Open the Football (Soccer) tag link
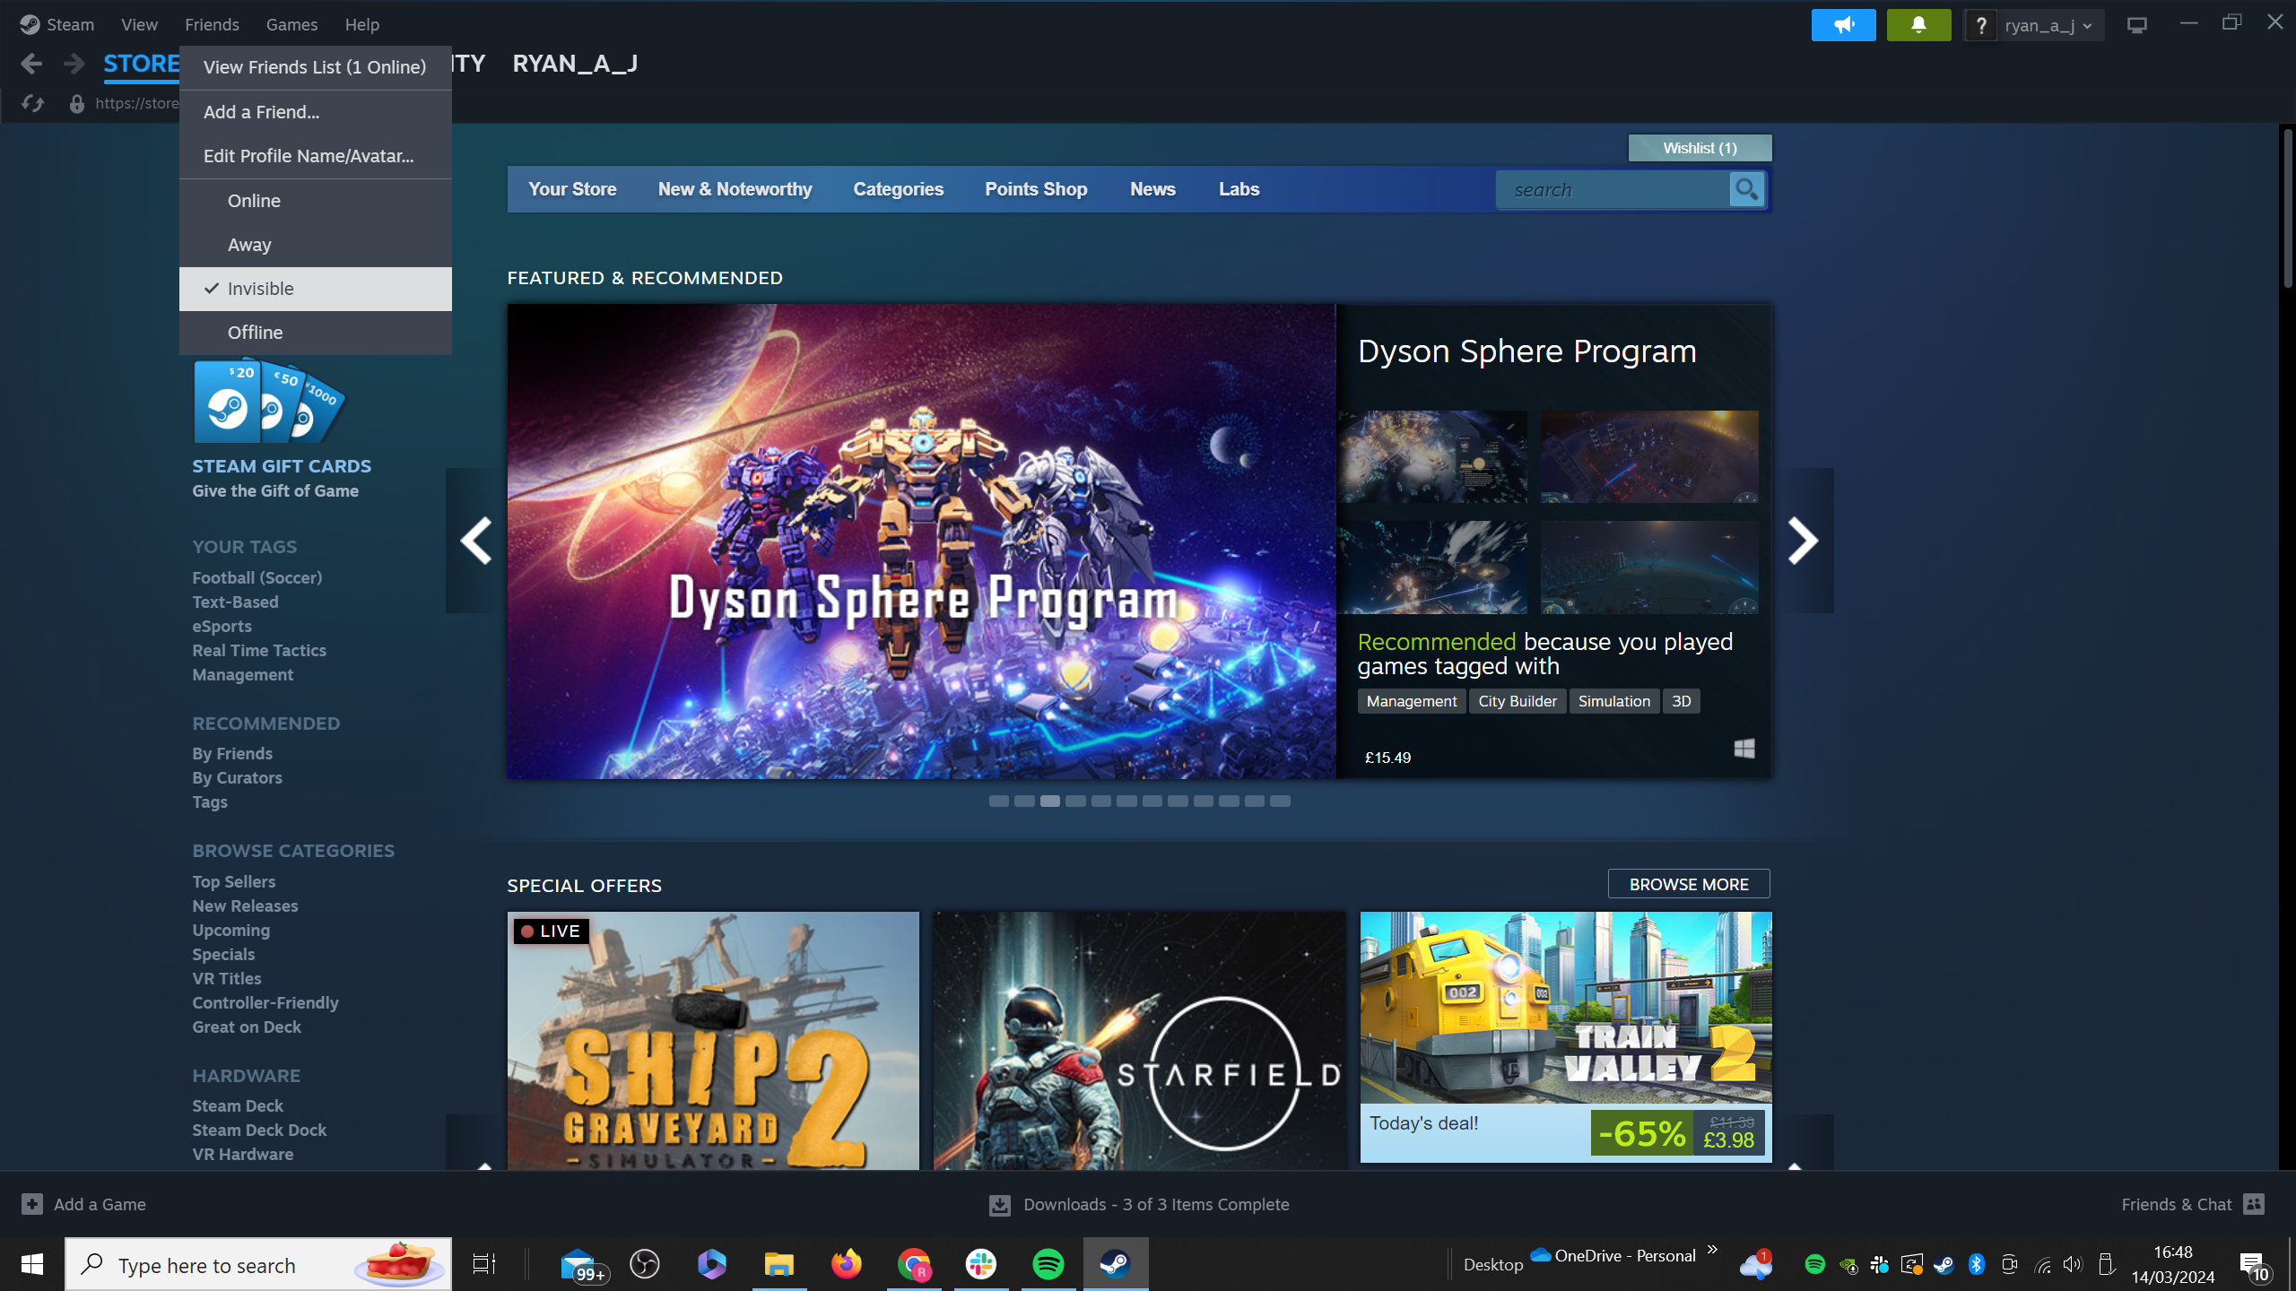The width and height of the screenshot is (2296, 1291). pos(257,577)
